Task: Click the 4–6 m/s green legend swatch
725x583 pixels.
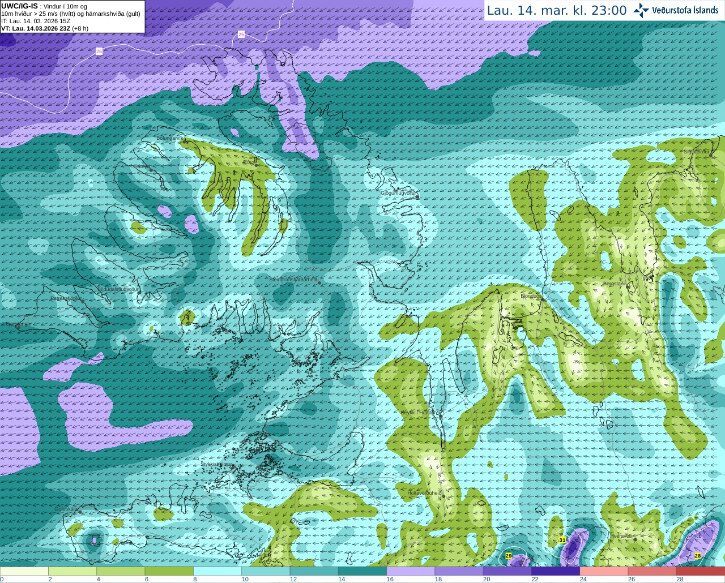Action: coord(121,571)
